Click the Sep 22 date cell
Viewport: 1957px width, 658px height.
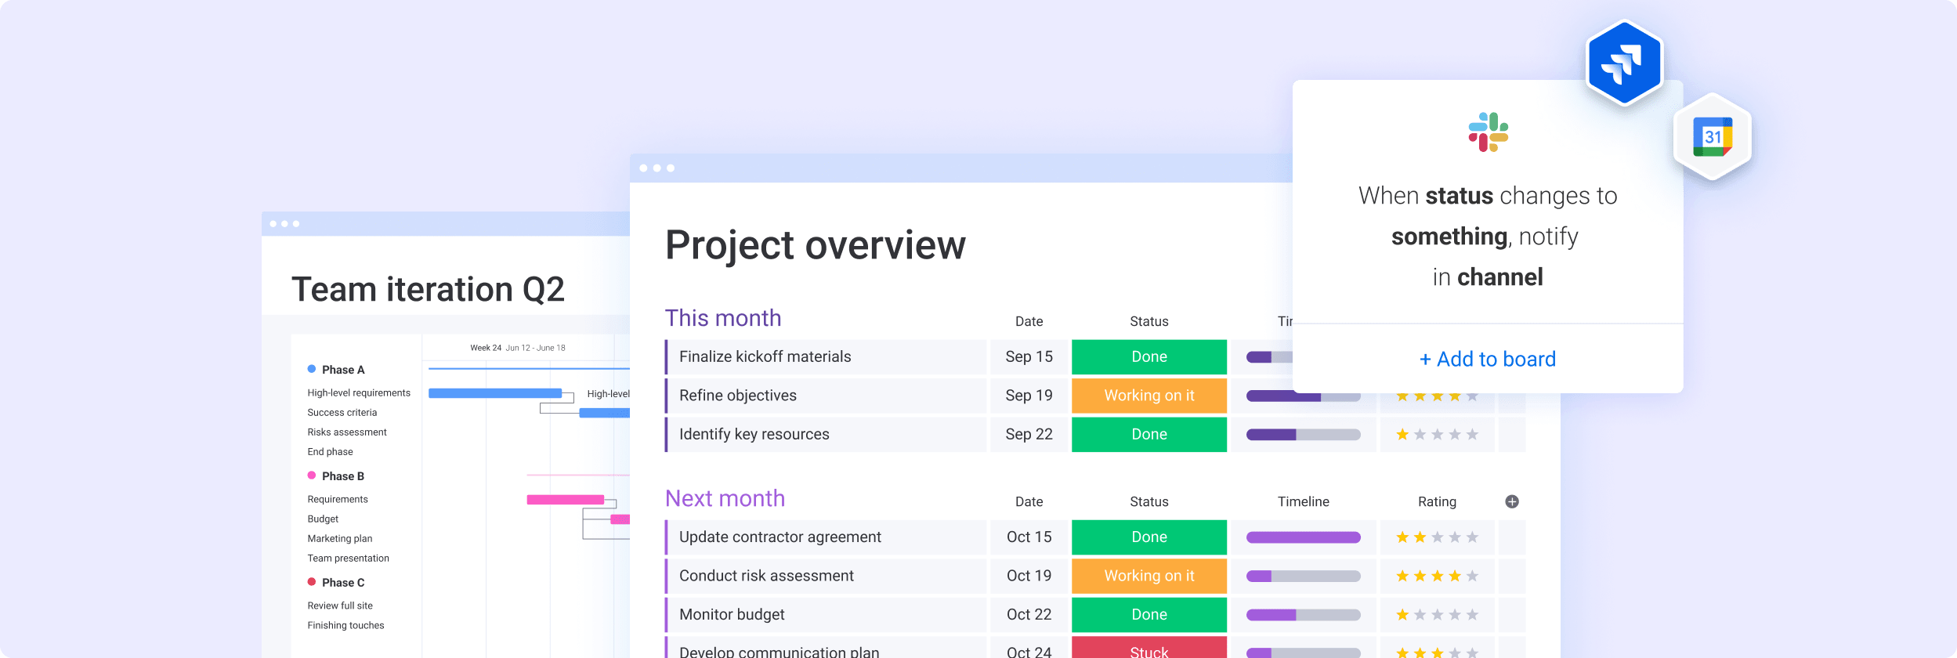pyautogui.click(x=1029, y=434)
